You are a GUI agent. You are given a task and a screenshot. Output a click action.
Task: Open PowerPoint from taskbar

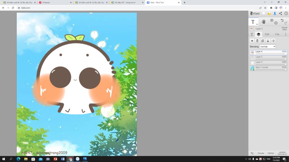(x=55, y=159)
